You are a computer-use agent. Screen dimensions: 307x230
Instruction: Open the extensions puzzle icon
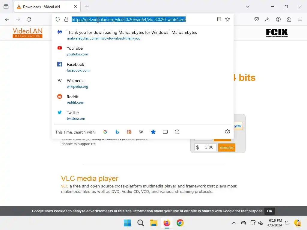coord(289,19)
